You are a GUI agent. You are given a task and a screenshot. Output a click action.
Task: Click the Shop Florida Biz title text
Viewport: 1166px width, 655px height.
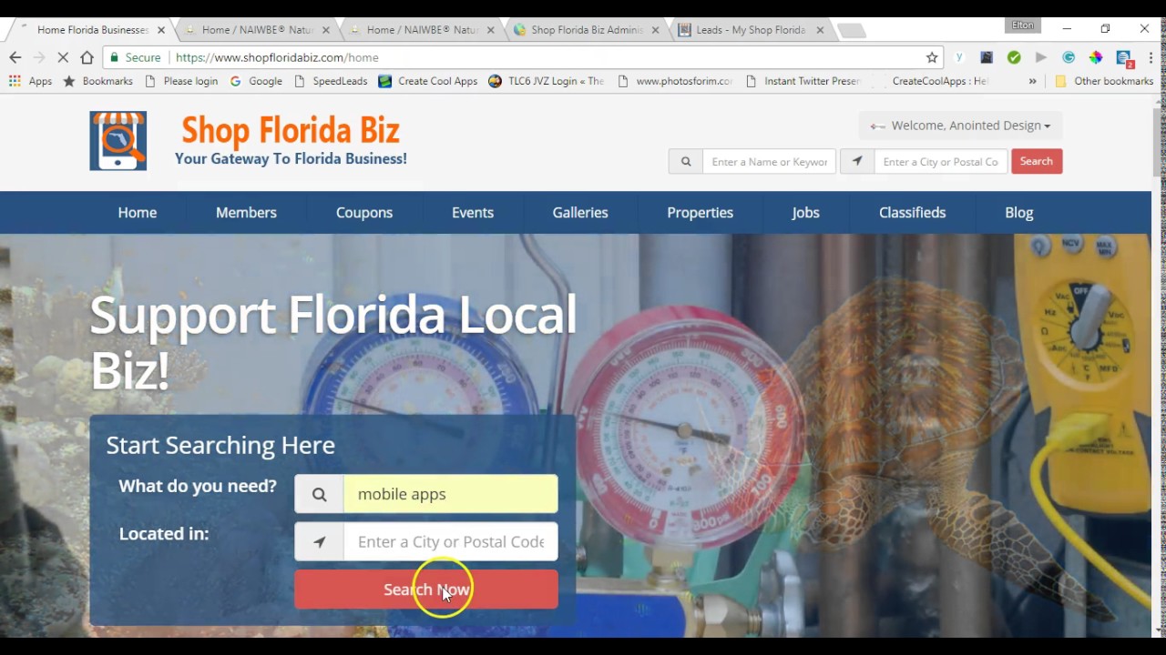click(291, 130)
